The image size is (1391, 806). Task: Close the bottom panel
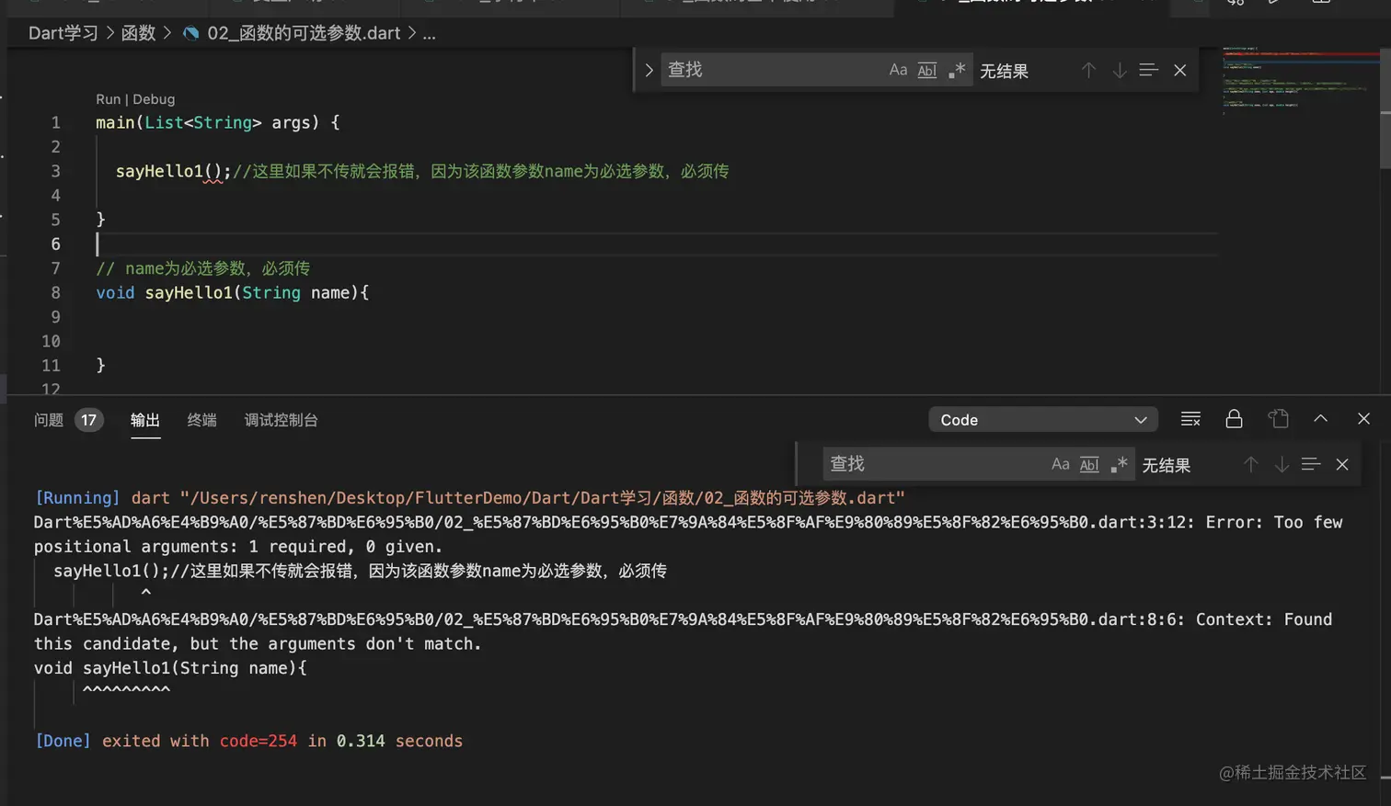pos(1363,419)
